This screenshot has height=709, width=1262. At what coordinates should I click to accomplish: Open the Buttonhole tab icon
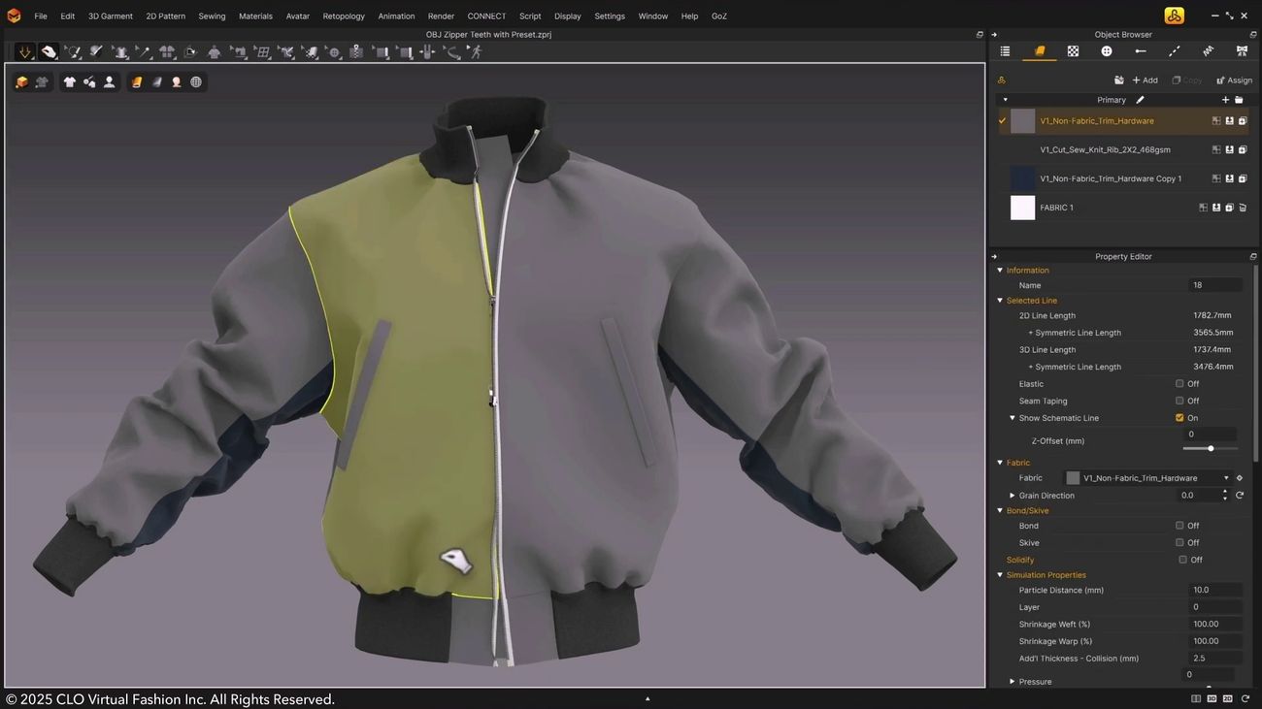point(1141,51)
